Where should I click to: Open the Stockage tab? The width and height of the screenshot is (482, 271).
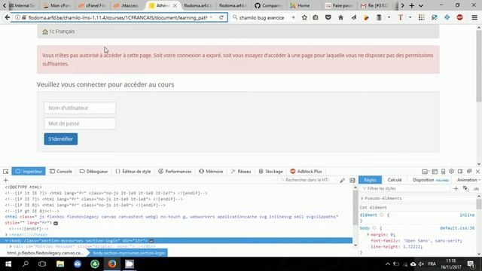271,172
